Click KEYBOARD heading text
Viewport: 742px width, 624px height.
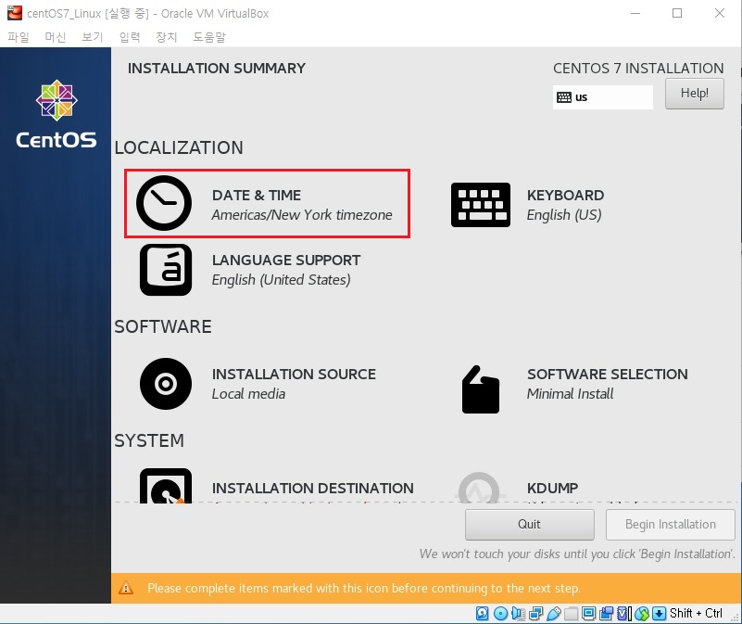coord(565,196)
